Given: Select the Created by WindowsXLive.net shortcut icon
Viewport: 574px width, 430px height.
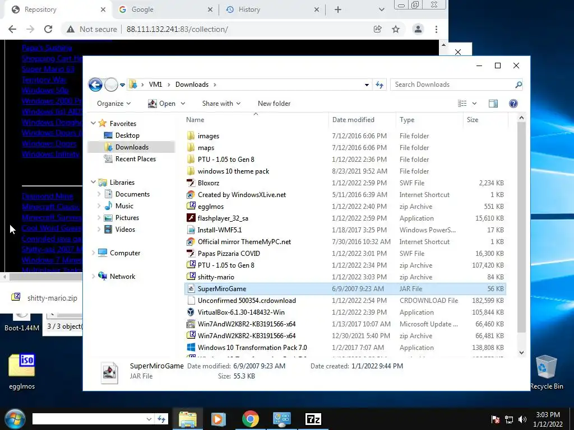Looking at the screenshot, I should pyautogui.click(x=191, y=194).
